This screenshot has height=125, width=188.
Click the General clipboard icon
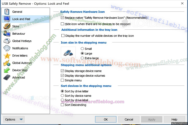7,12
